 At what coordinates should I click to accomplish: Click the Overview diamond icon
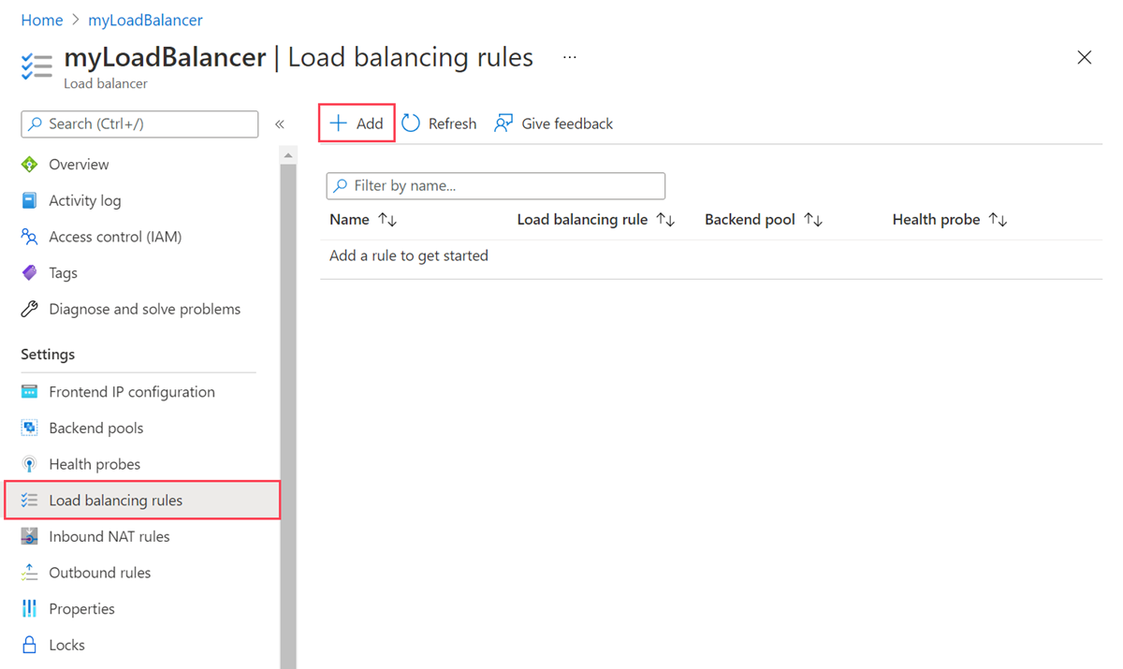pyautogui.click(x=29, y=165)
